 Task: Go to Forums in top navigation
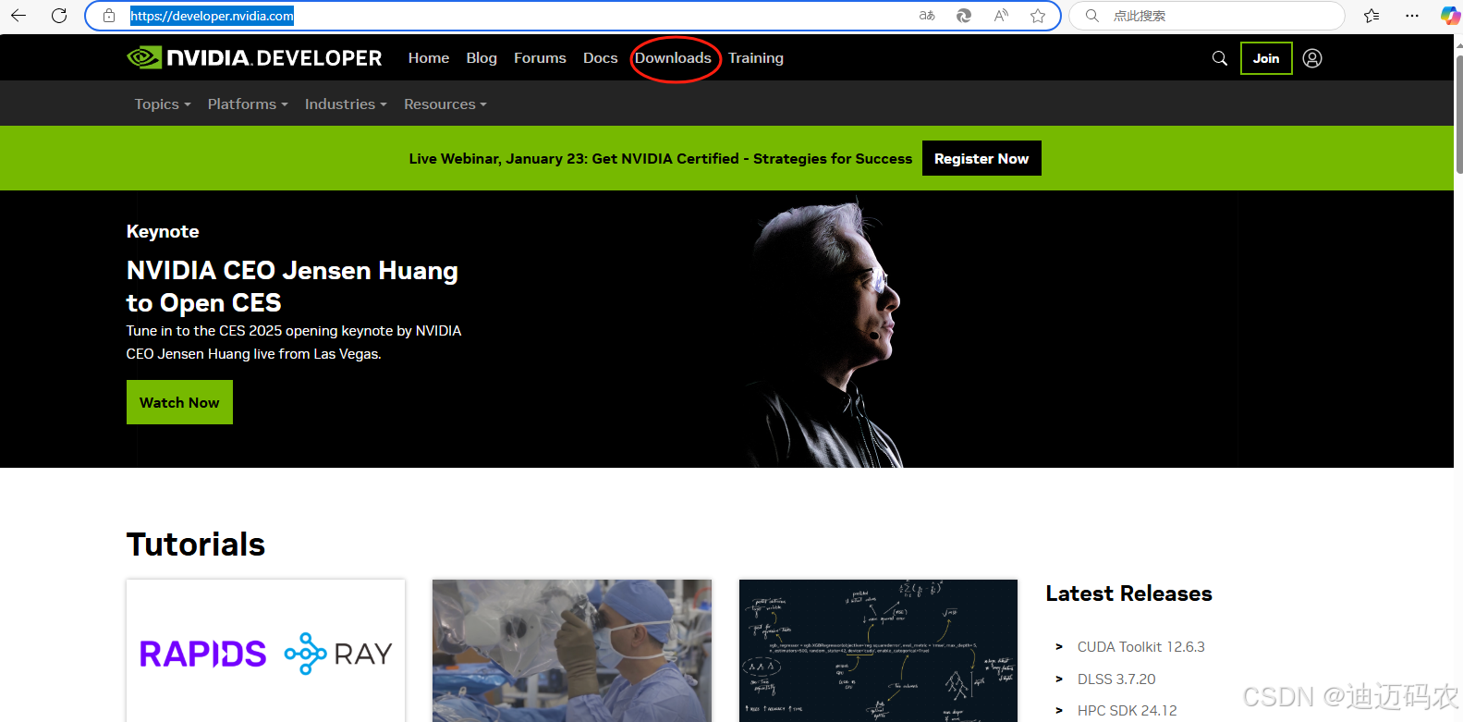[x=540, y=58]
